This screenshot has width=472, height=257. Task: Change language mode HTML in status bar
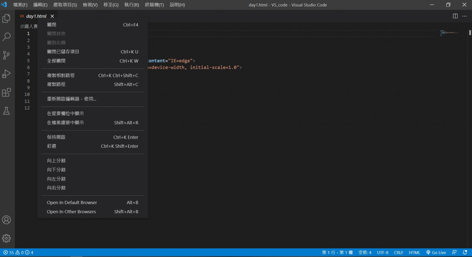(414, 252)
